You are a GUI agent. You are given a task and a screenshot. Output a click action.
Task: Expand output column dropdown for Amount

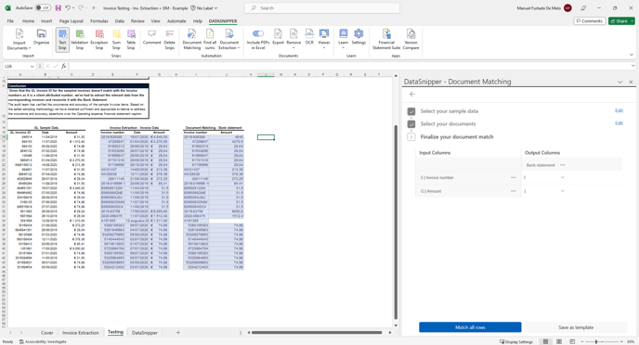(x=563, y=191)
